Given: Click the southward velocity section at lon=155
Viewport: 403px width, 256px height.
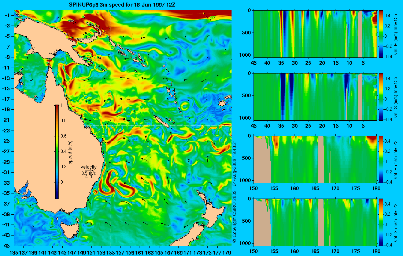Looking at the screenshot, I should [315, 97].
